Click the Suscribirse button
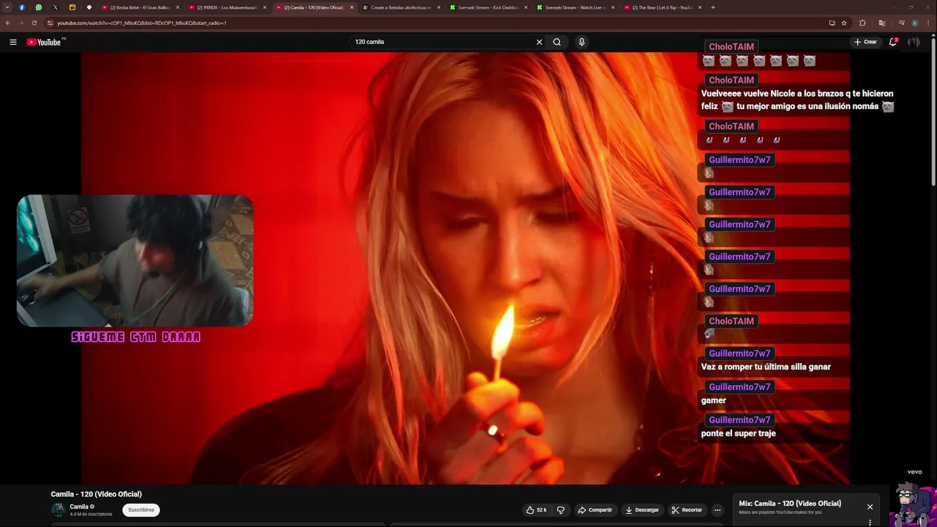This screenshot has width=937, height=527. (x=141, y=509)
